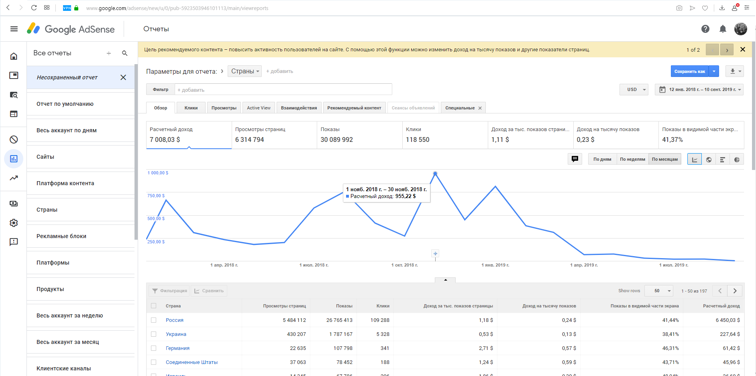Open the notifications bell
This screenshot has height=376, width=756.
coord(723,29)
